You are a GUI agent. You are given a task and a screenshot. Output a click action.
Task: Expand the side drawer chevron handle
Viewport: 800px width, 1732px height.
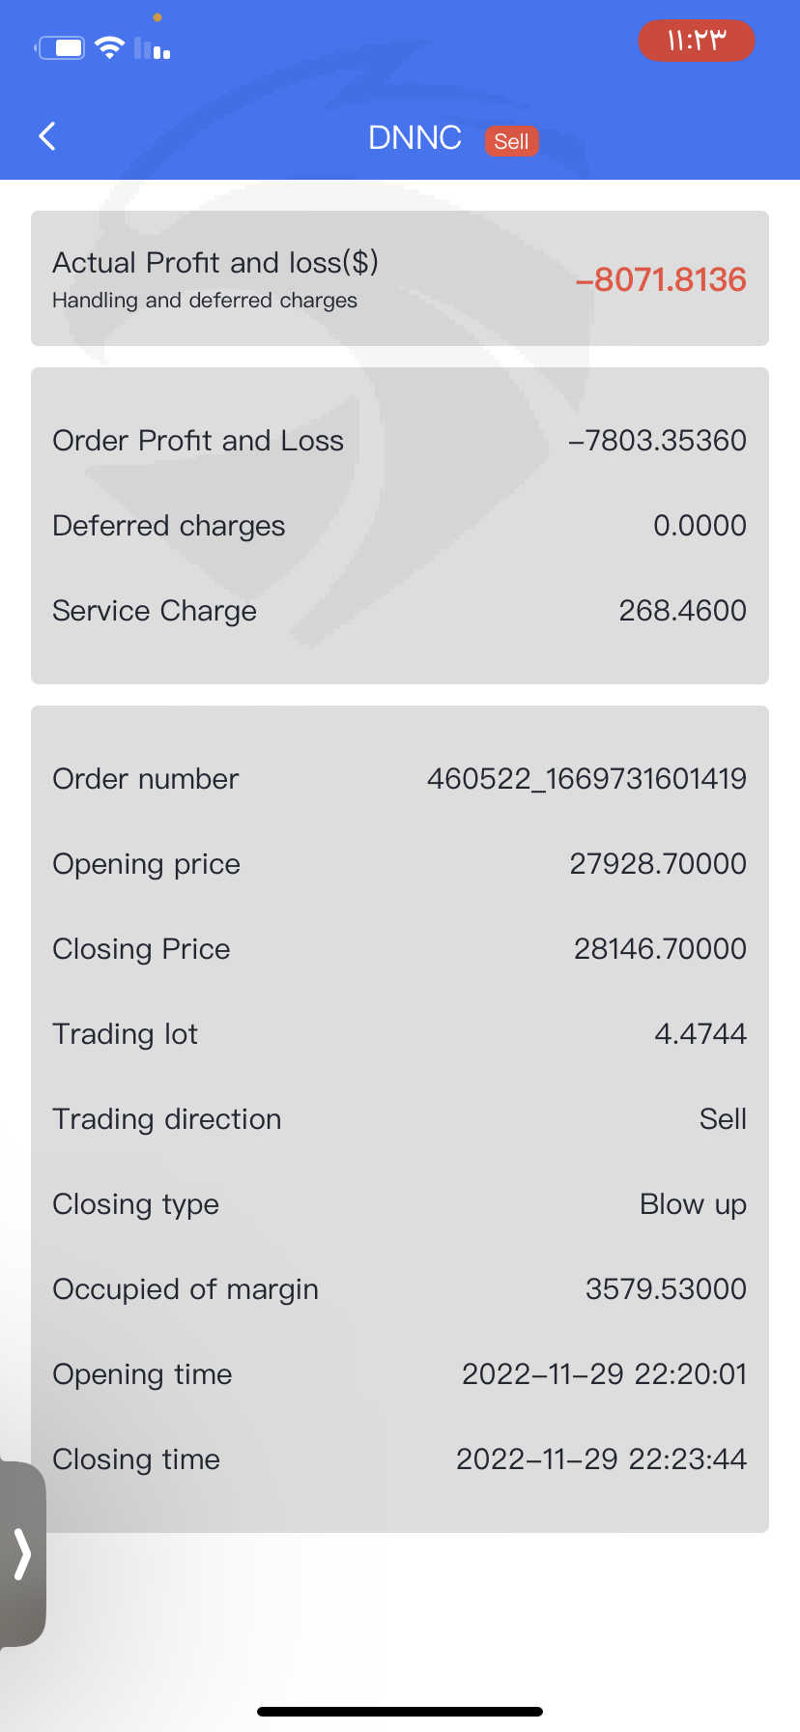[x=22, y=1554]
